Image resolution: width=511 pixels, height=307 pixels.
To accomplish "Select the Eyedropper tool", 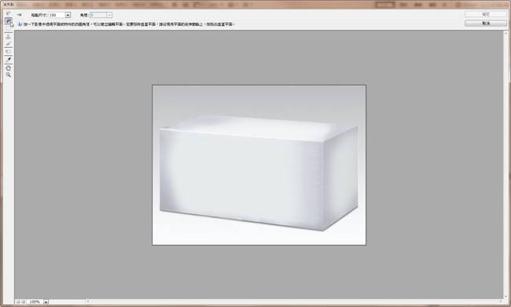I will click(8, 60).
